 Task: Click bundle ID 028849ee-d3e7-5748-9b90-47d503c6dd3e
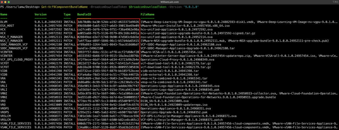tap(108, 37)
